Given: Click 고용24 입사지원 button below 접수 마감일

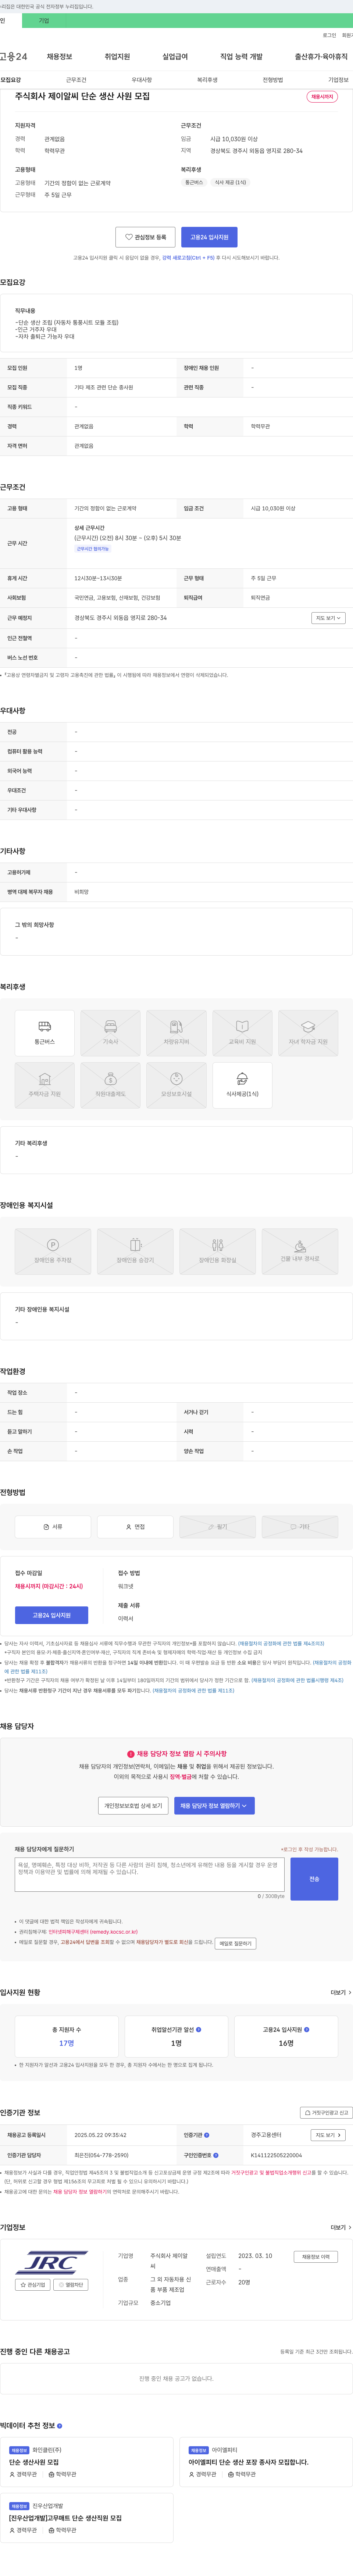Looking at the screenshot, I should 51,1614.
